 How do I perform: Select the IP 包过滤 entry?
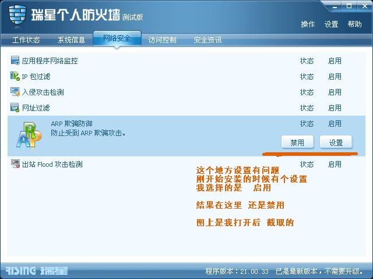point(186,76)
